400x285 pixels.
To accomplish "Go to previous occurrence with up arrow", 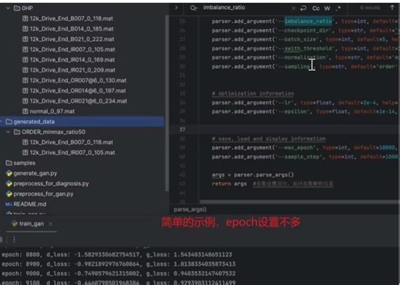I will (x=392, y=8).
